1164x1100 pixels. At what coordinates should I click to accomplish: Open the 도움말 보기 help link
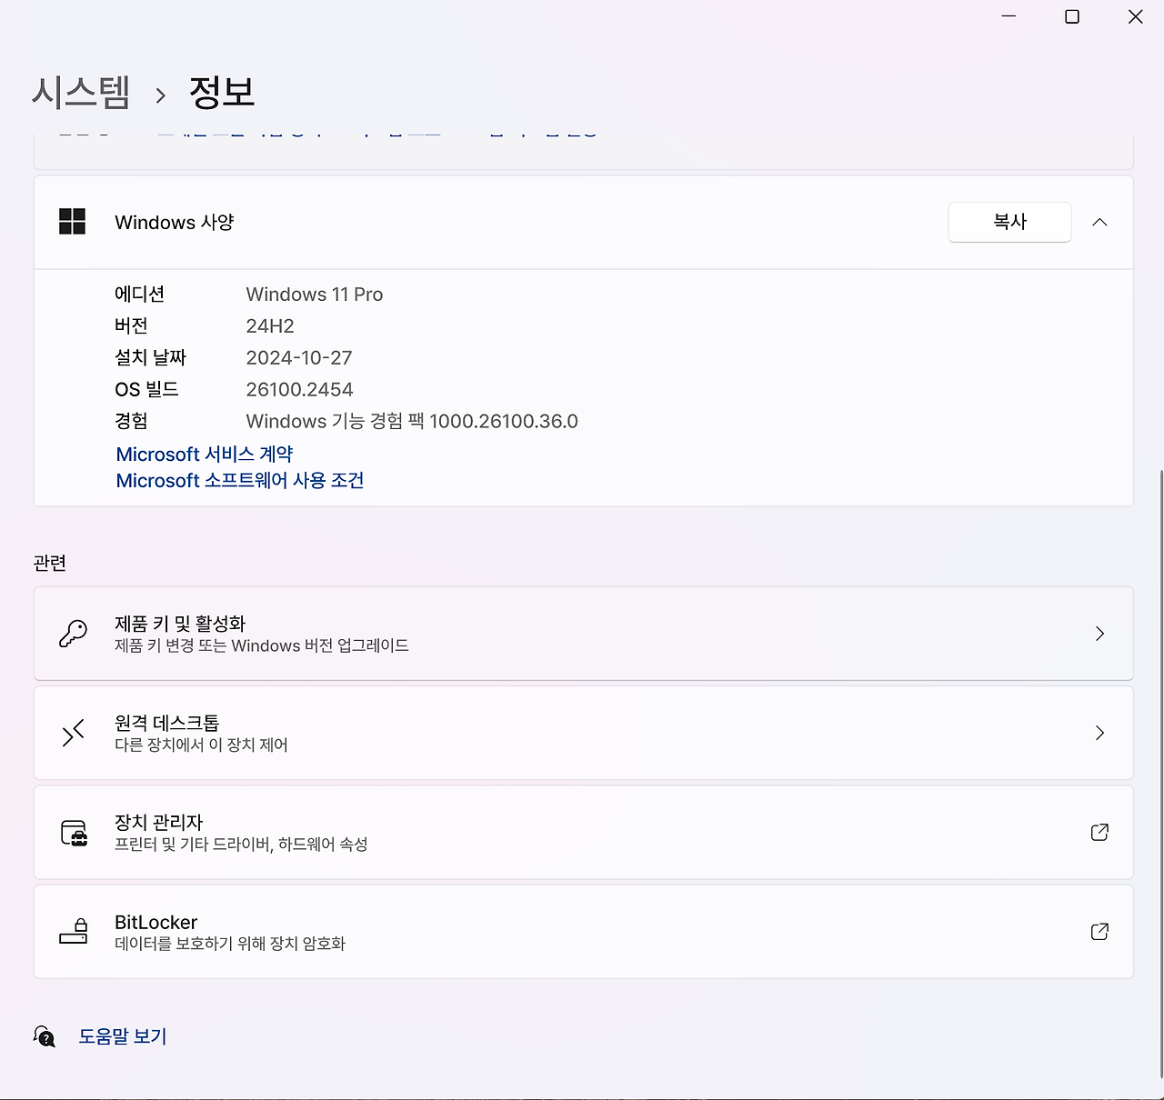123,1036
